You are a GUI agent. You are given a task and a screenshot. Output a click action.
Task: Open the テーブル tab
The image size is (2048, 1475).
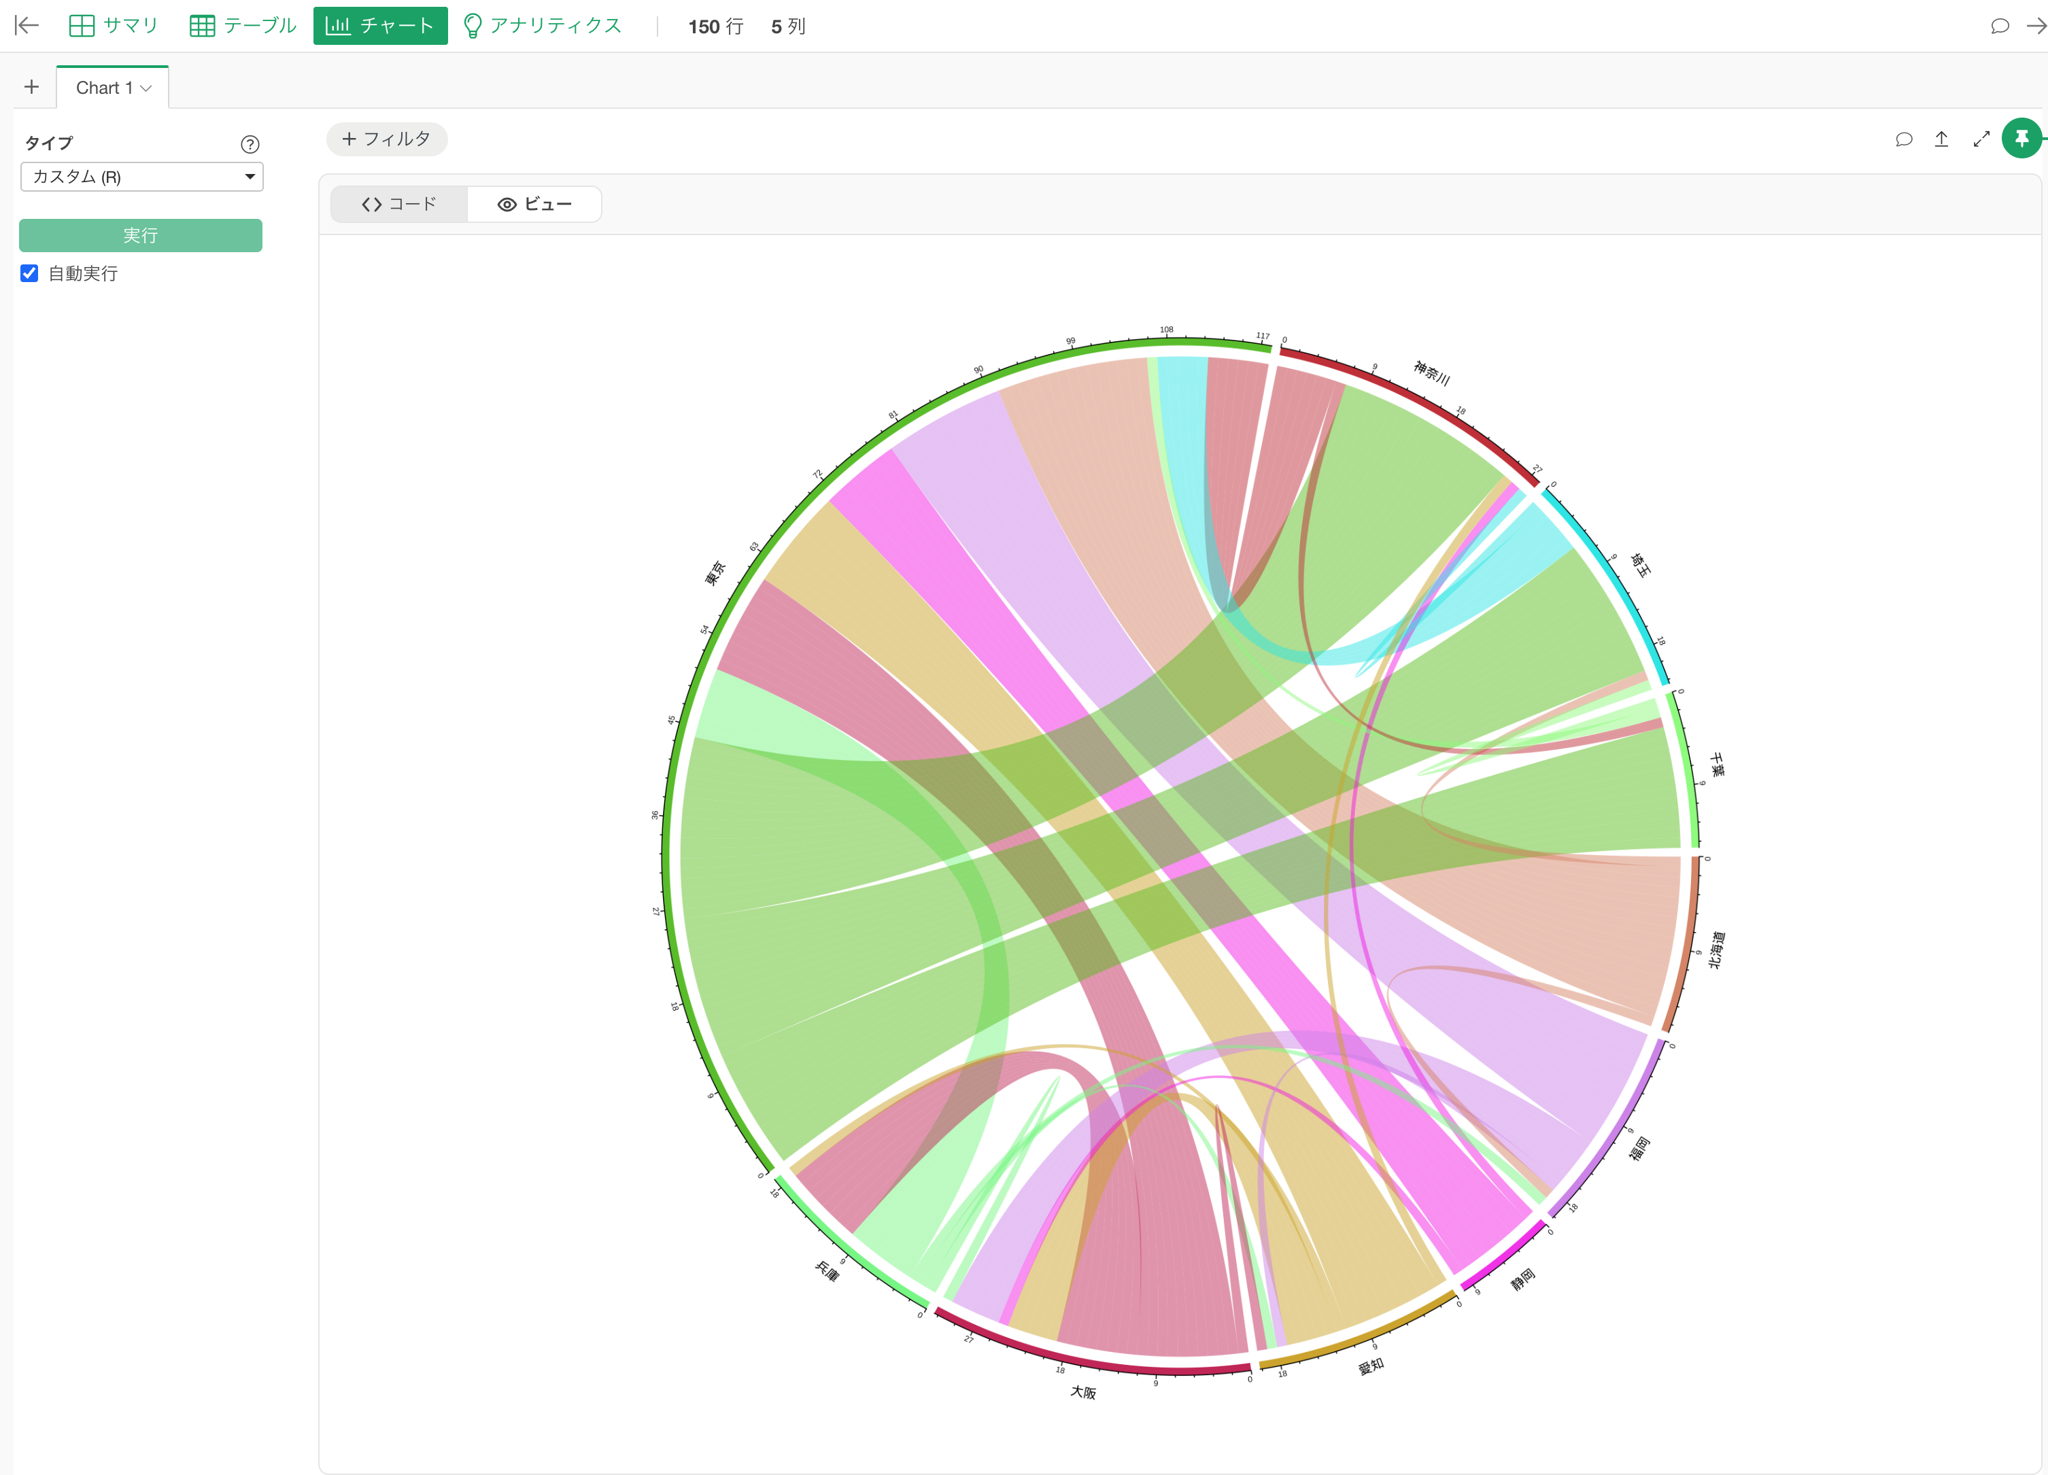[243, 25]
